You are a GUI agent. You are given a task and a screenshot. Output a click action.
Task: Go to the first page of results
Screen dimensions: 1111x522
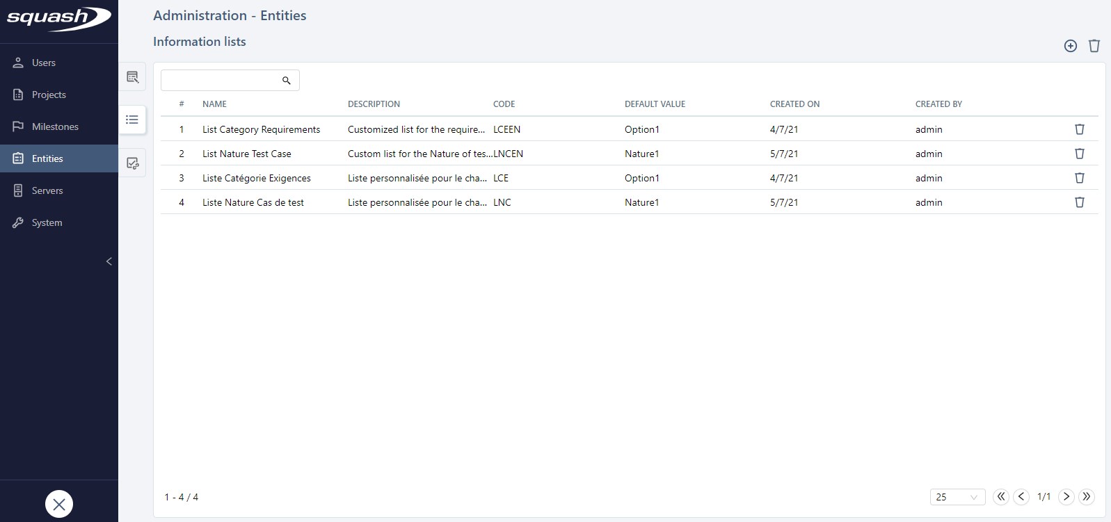point(1001,496)
